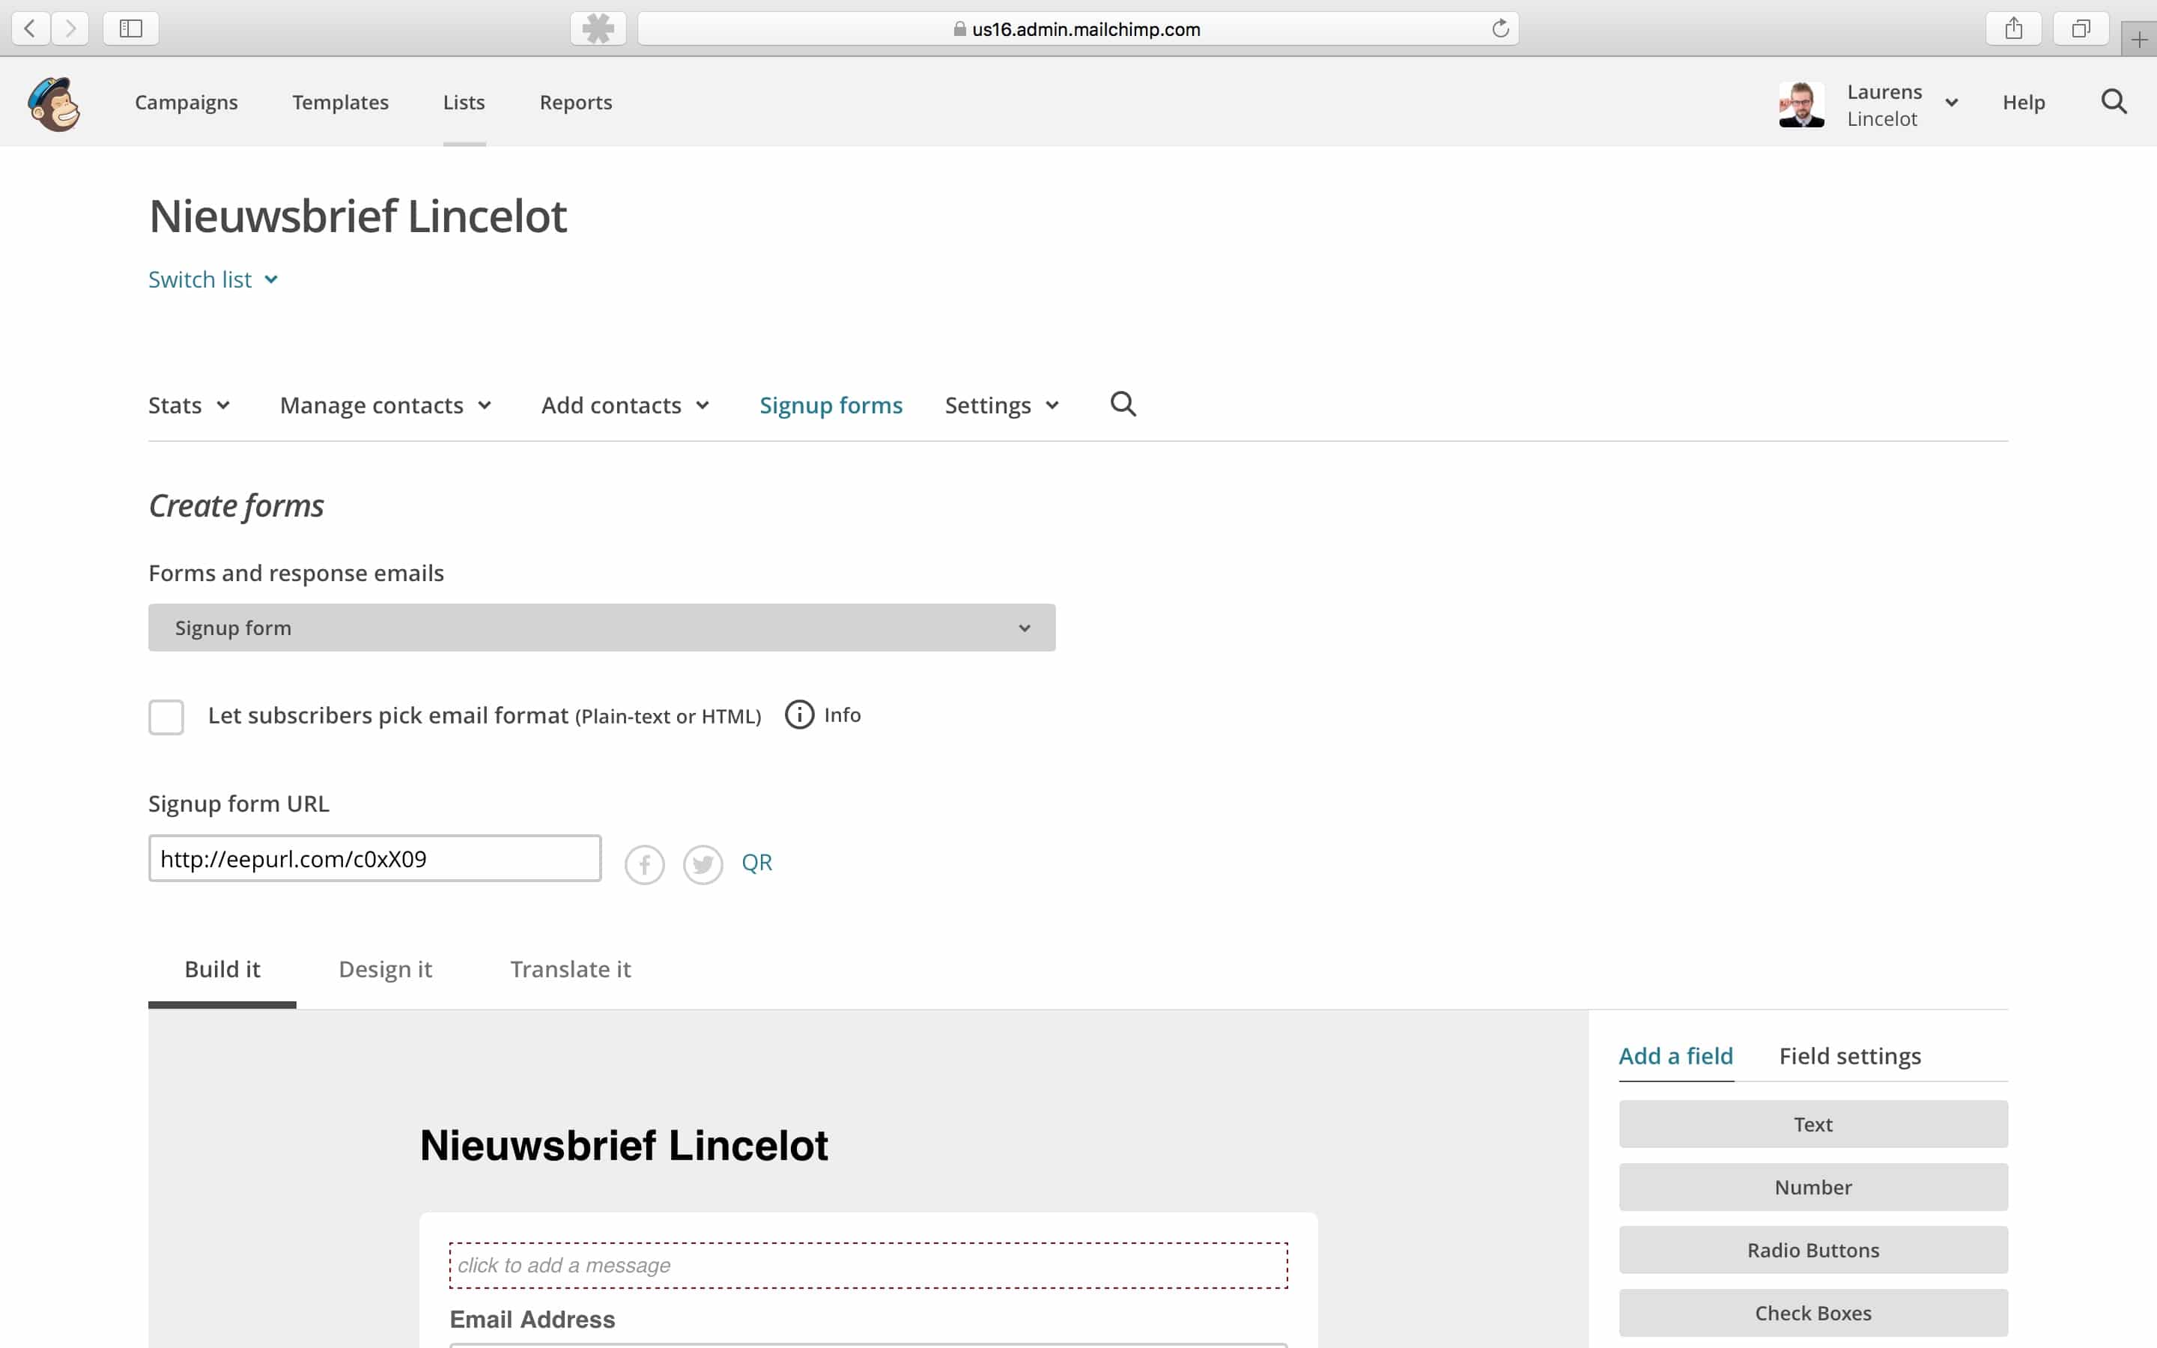The height and width of the screenshot is (1348, 2157).
Task: Share the signup form on Twitter
Action: [703, 864]
